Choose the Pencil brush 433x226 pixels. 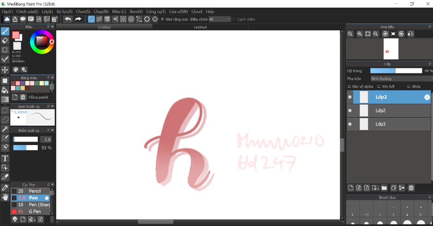pyautogui.click(x=30, y=191)
